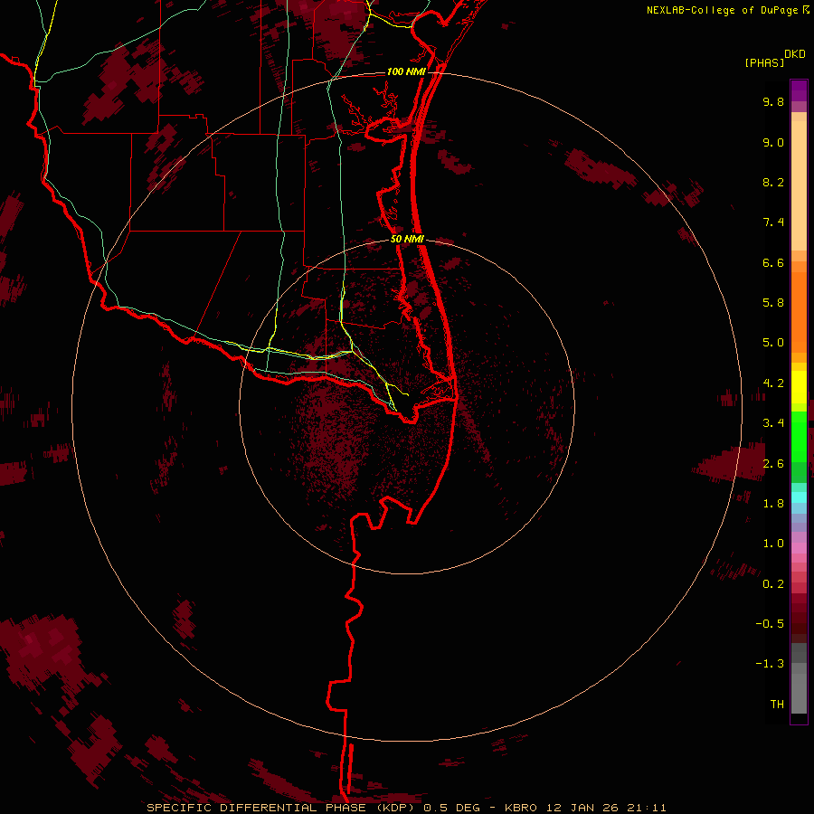Click the cyan segment of color bar

(799, 497)
